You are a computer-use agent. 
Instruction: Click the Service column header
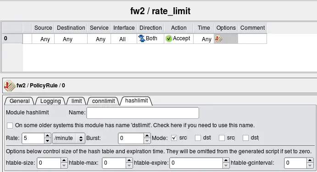99,28
